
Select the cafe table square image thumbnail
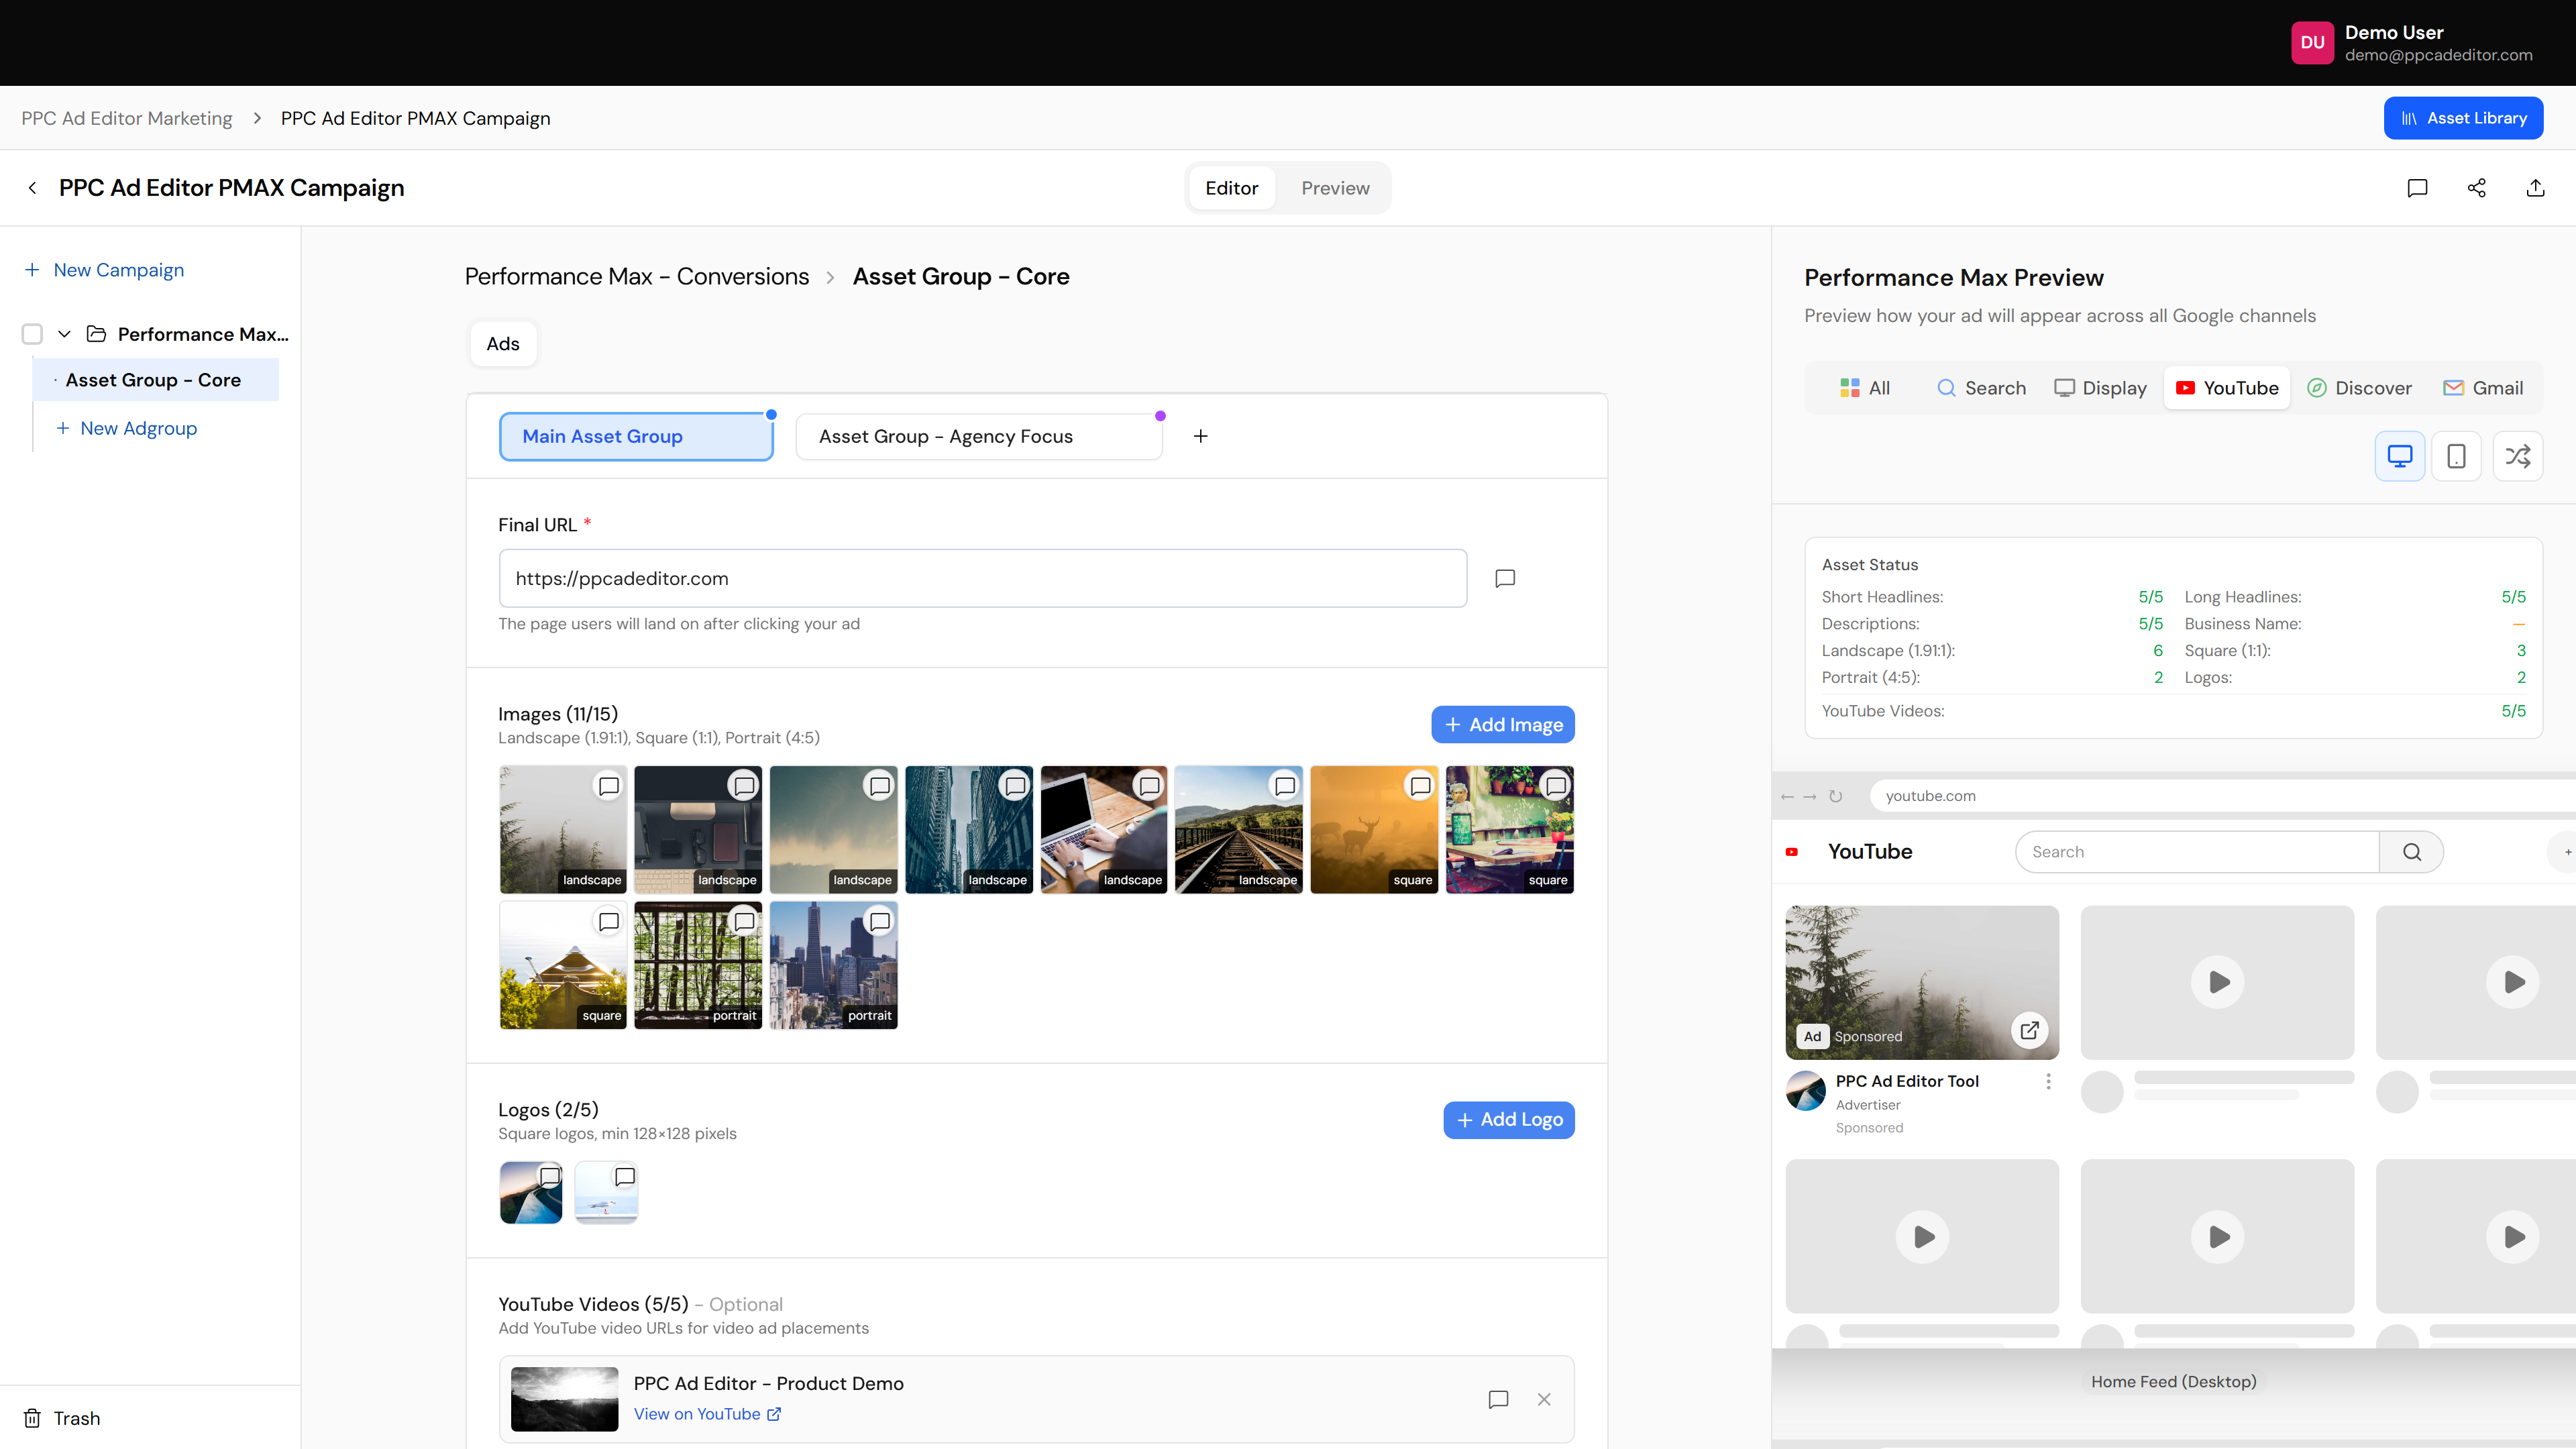tap(1510, 830)
